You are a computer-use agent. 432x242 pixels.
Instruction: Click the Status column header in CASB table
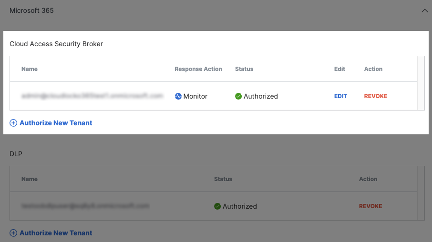pos(244,69)
